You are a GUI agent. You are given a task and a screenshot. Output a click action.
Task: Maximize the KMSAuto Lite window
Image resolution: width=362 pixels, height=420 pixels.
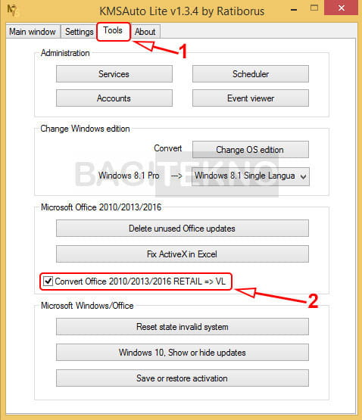pos(314,8)
